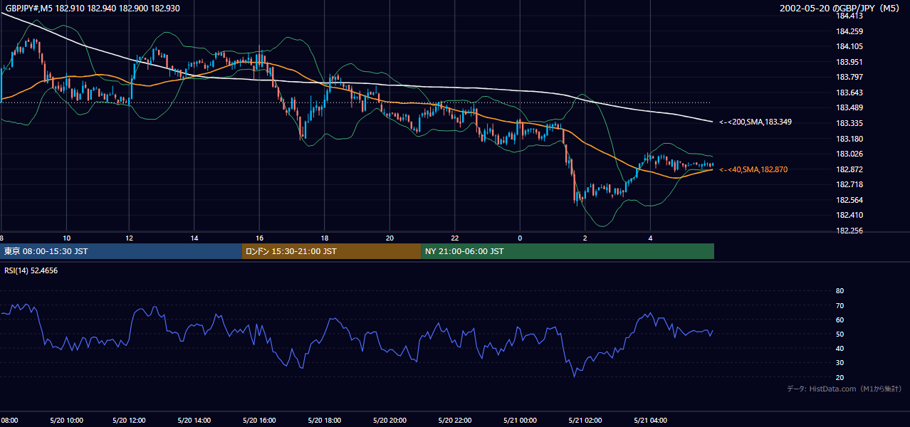Image resolution: width=910 pixels, height=427 pixels.
Task: Click the price axis value 183.797
Action: (849, 77)
